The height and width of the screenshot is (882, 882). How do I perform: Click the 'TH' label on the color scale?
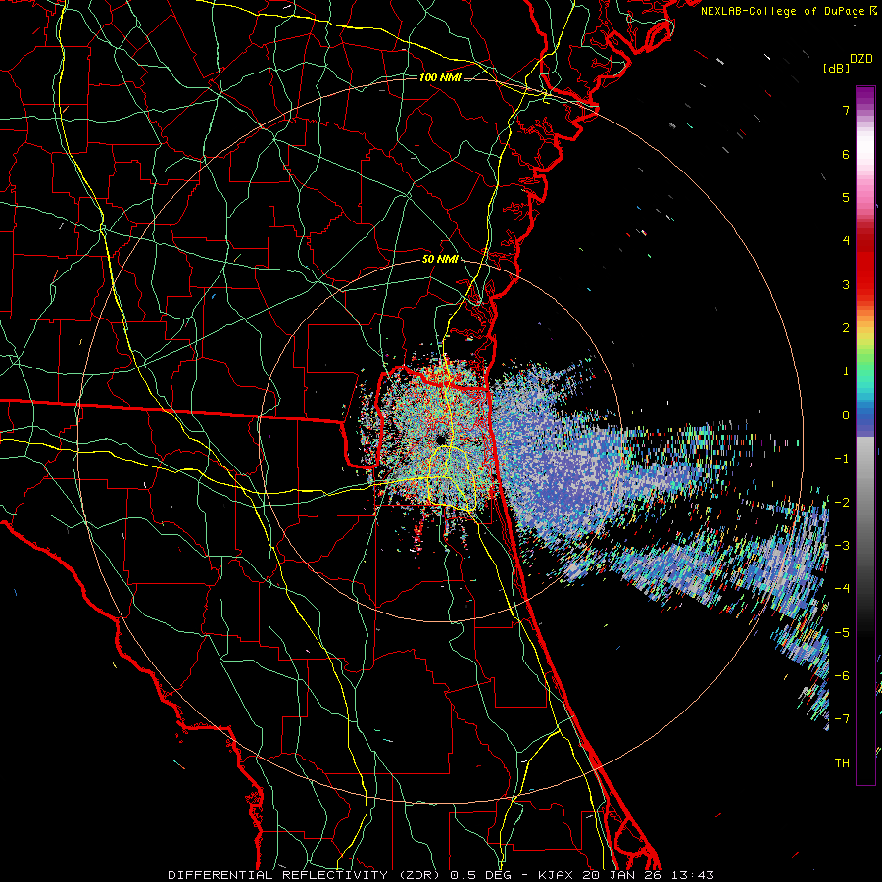click(x=842, y=762)
